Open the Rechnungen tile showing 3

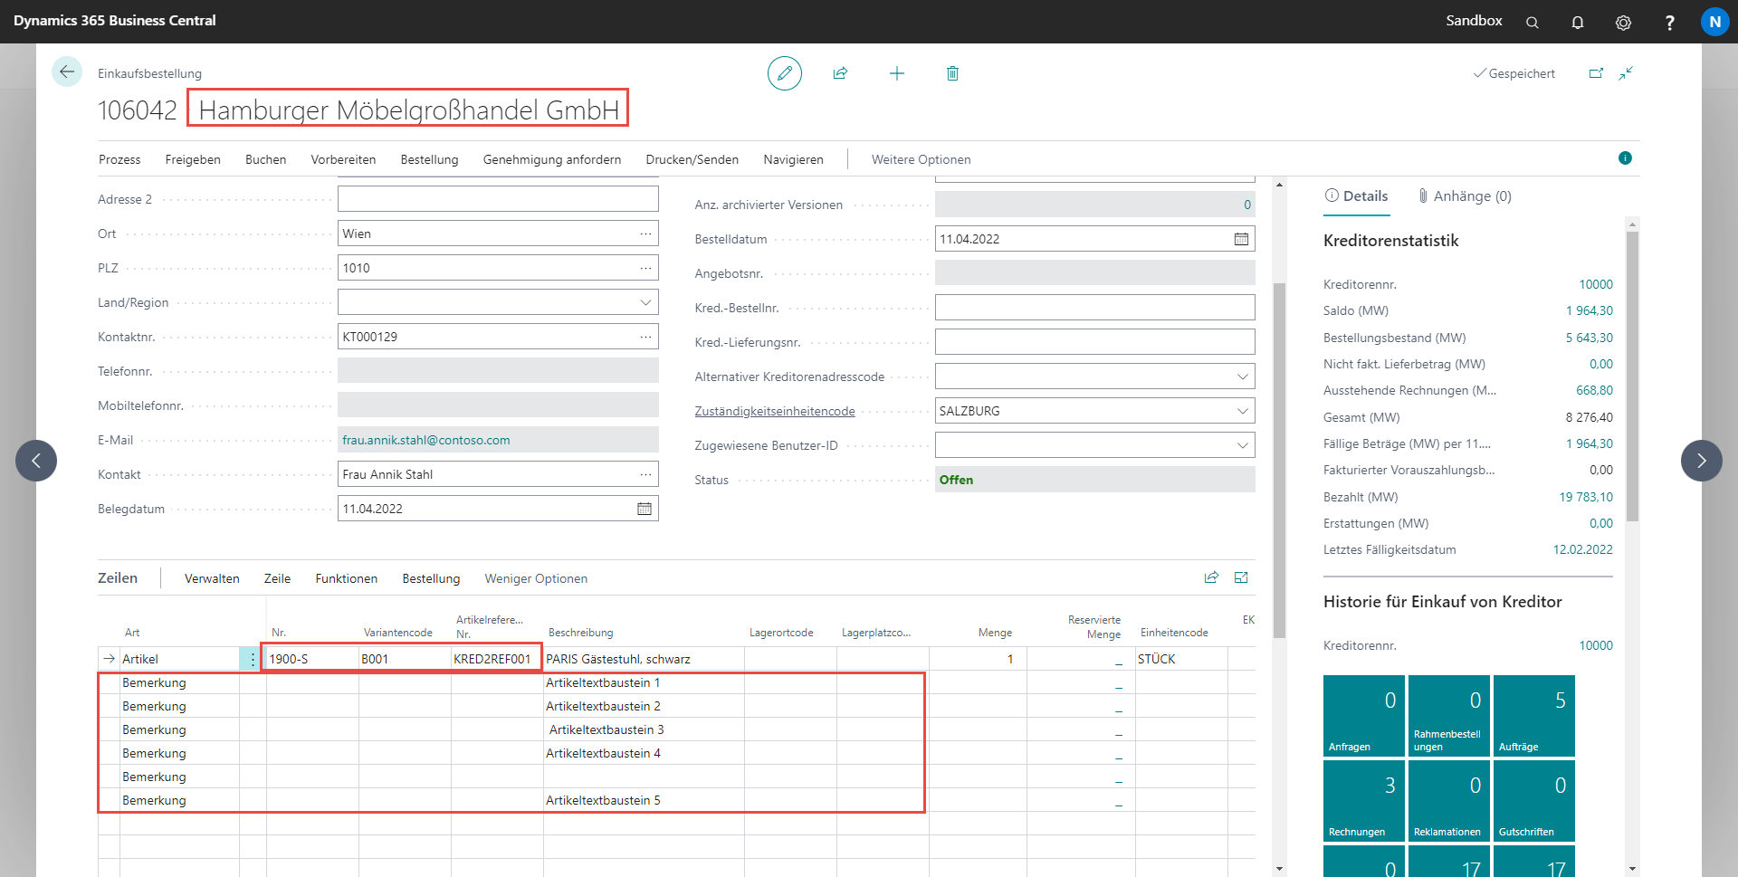(1364, 801)
